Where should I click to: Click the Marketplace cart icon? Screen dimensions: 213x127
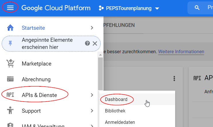click(10, 64)
